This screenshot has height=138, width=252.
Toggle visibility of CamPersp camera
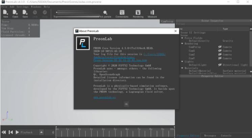click(220, 47)
